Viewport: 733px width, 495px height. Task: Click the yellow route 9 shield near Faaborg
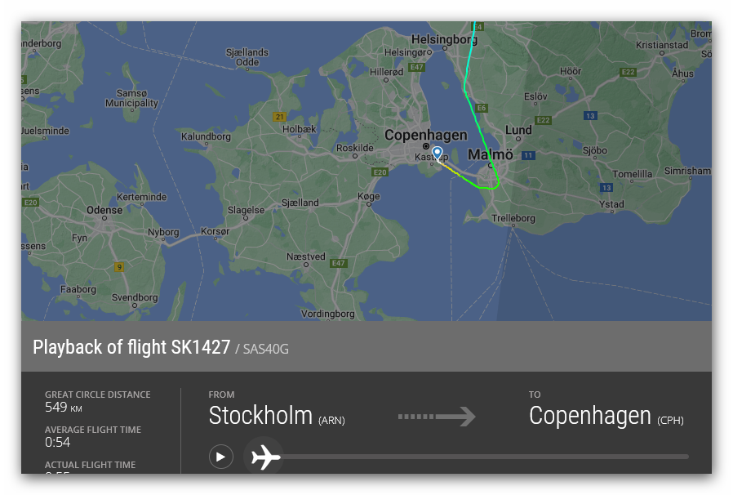click(119, 267)
